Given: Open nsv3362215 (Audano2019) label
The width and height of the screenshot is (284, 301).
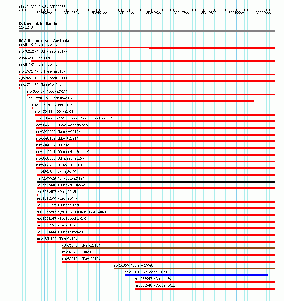Looking at the screenshot, I should [x=59, y=205].
